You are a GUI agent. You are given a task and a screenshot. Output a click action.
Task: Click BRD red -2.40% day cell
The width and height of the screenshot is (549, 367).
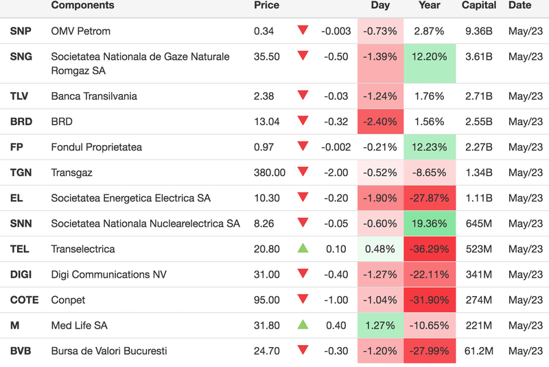tap(380, 122)
